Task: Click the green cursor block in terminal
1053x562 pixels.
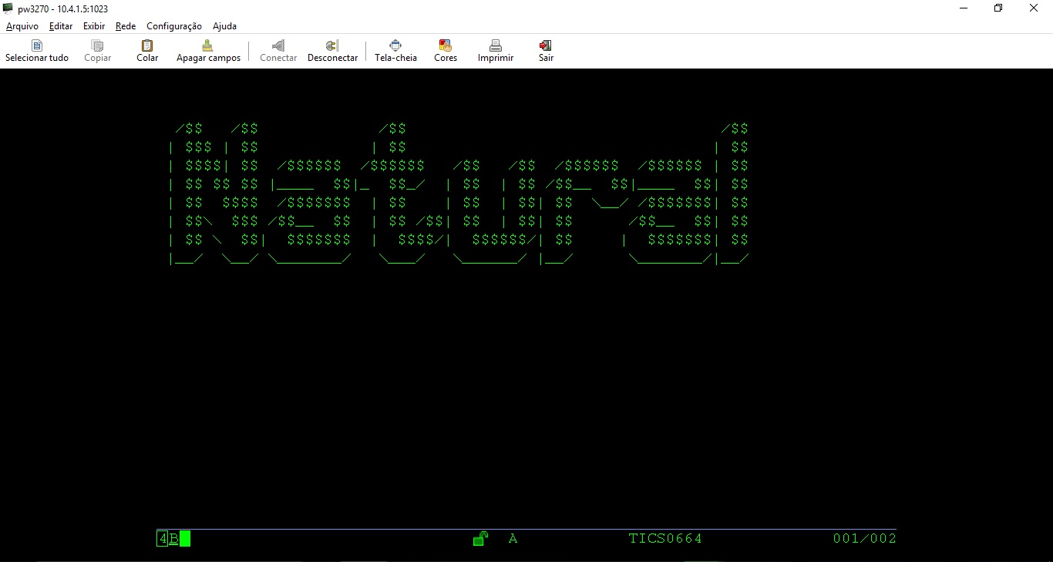Action: coord(184,539)
